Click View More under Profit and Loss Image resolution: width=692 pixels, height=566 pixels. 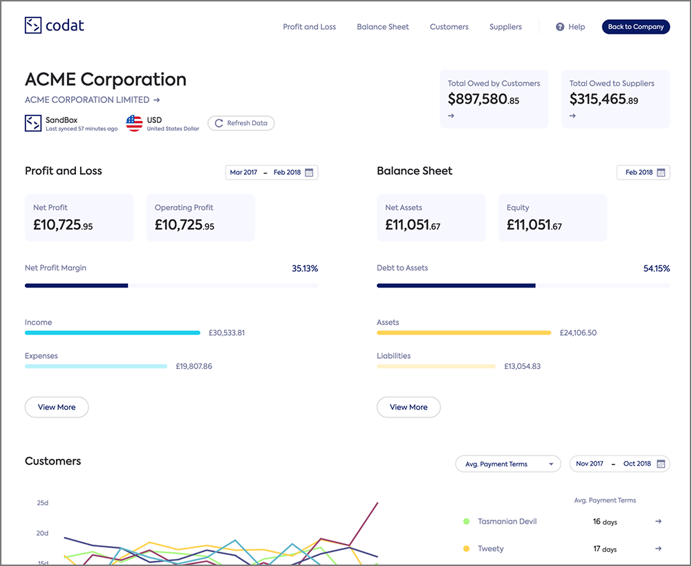57,407
